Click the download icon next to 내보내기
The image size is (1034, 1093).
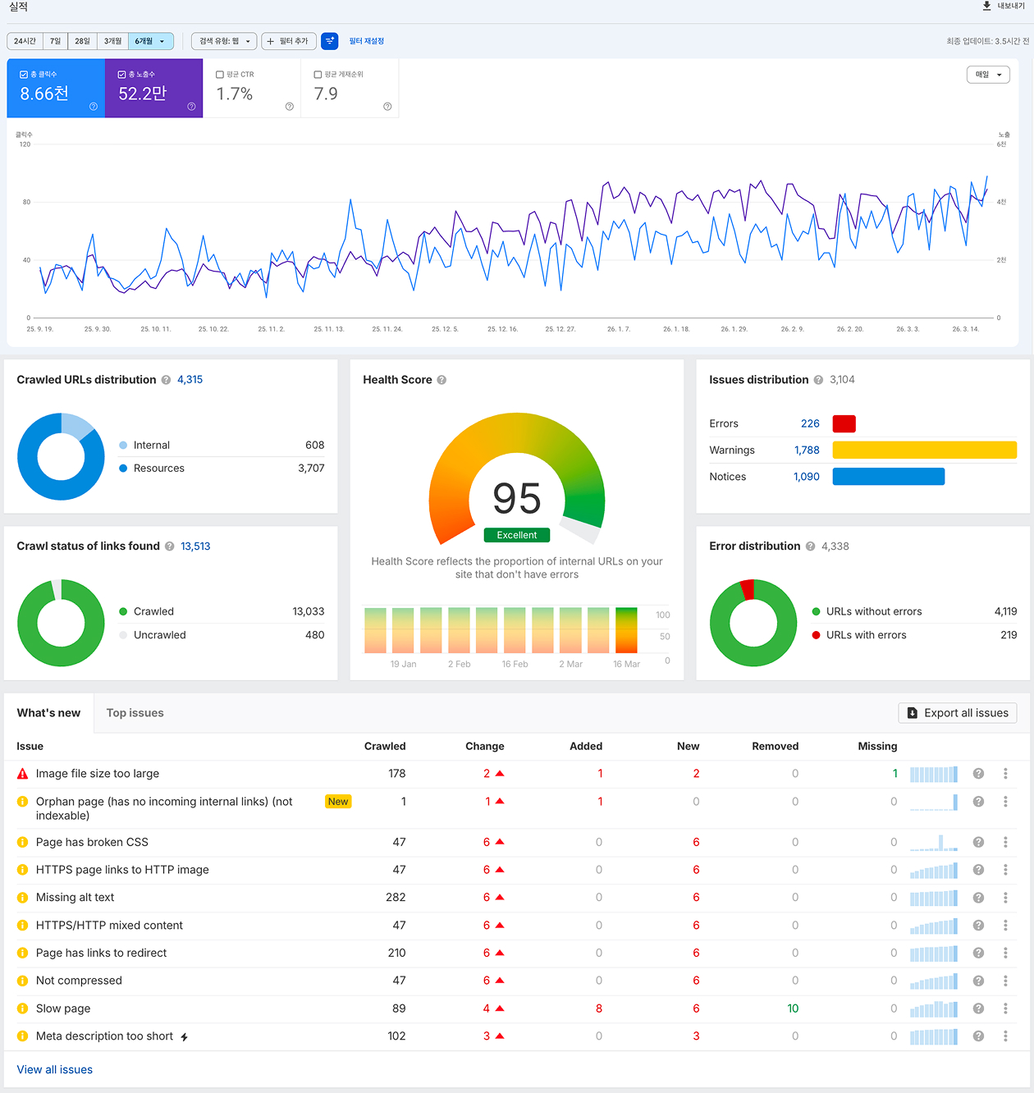click(x=986, y=6)
